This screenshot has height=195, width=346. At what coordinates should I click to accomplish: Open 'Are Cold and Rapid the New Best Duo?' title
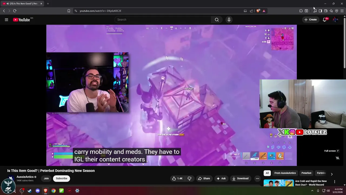311,183
